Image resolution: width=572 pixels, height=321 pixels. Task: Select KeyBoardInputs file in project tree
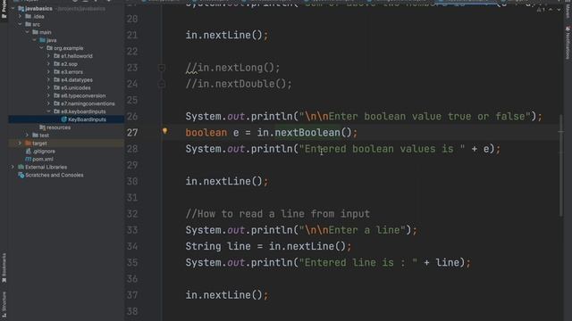point(66,119)
